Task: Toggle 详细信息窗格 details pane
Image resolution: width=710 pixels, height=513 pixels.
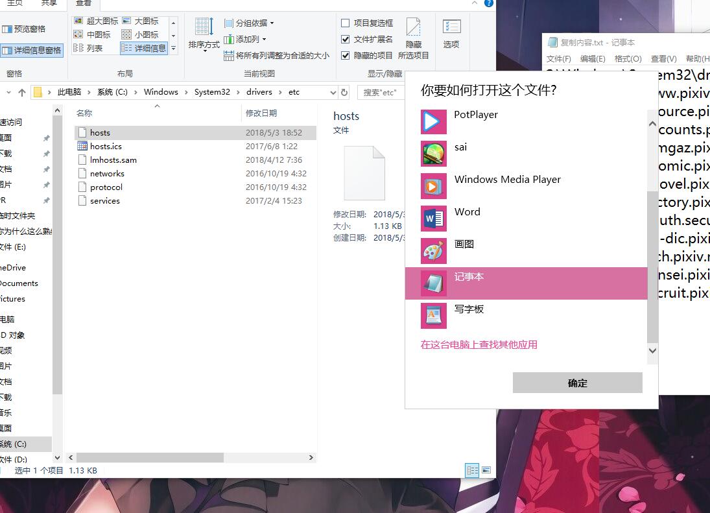Action: click(32, 50)
